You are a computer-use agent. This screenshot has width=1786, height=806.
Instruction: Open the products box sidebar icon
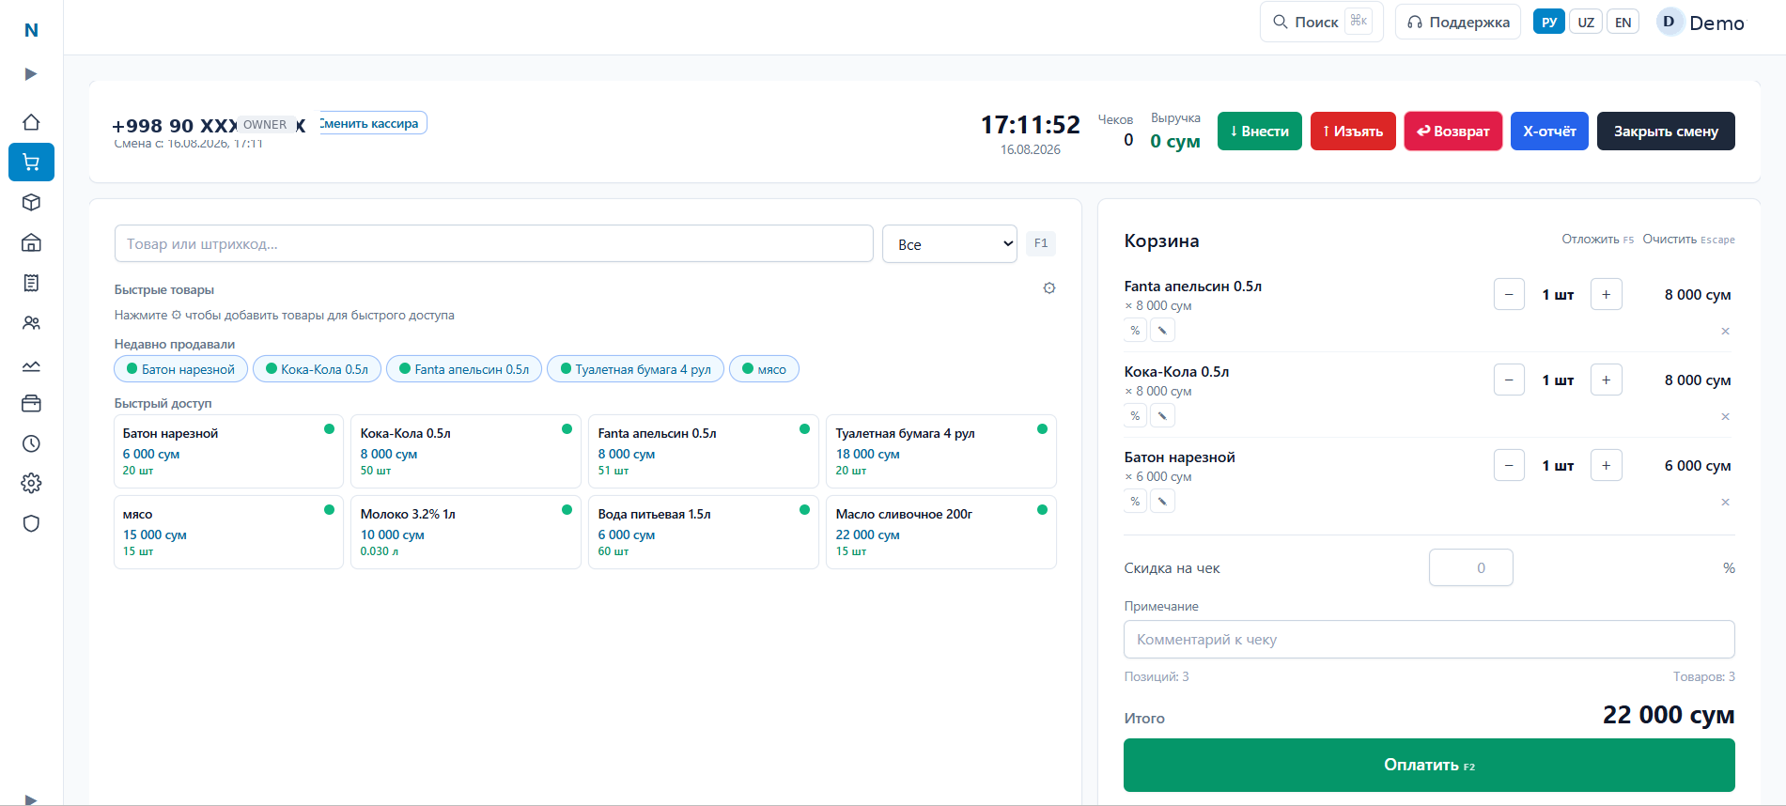coord(31,202)
